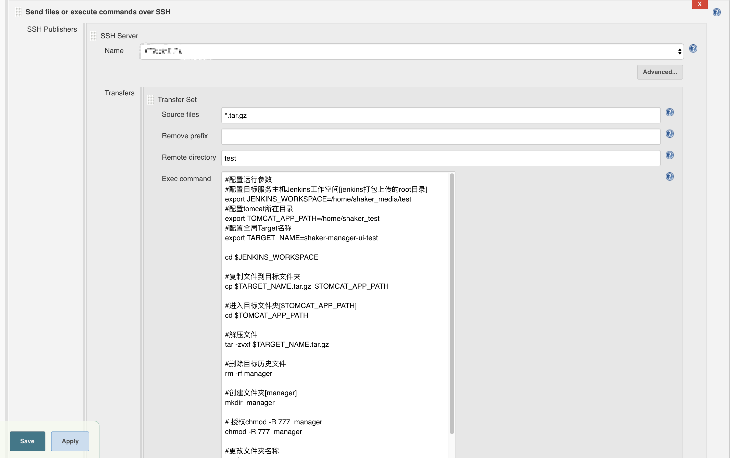Save the job configuration
The image size is (731, 458).
[27, 441]
